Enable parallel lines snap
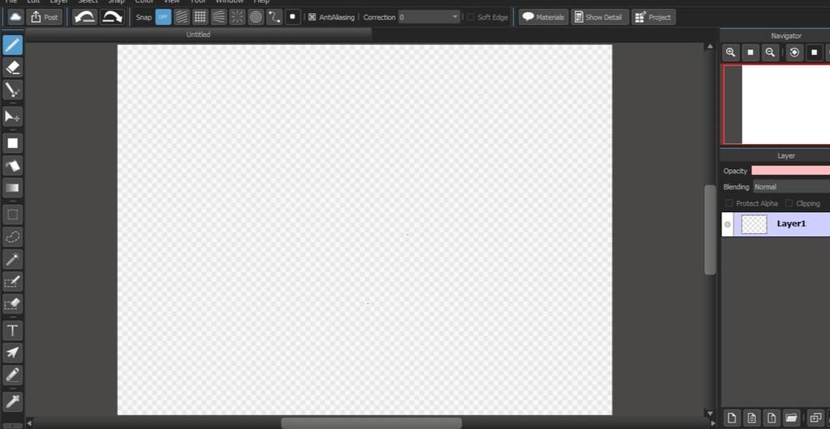 pos(182,17)
